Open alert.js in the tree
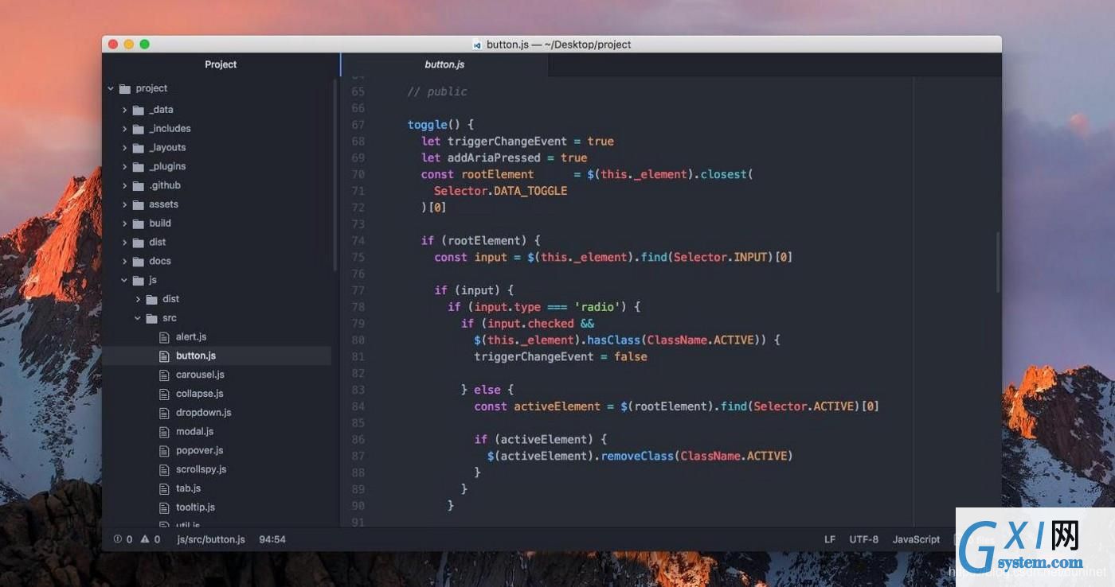The width and height of the screenshot is (1115, 587). coord(191,337)
